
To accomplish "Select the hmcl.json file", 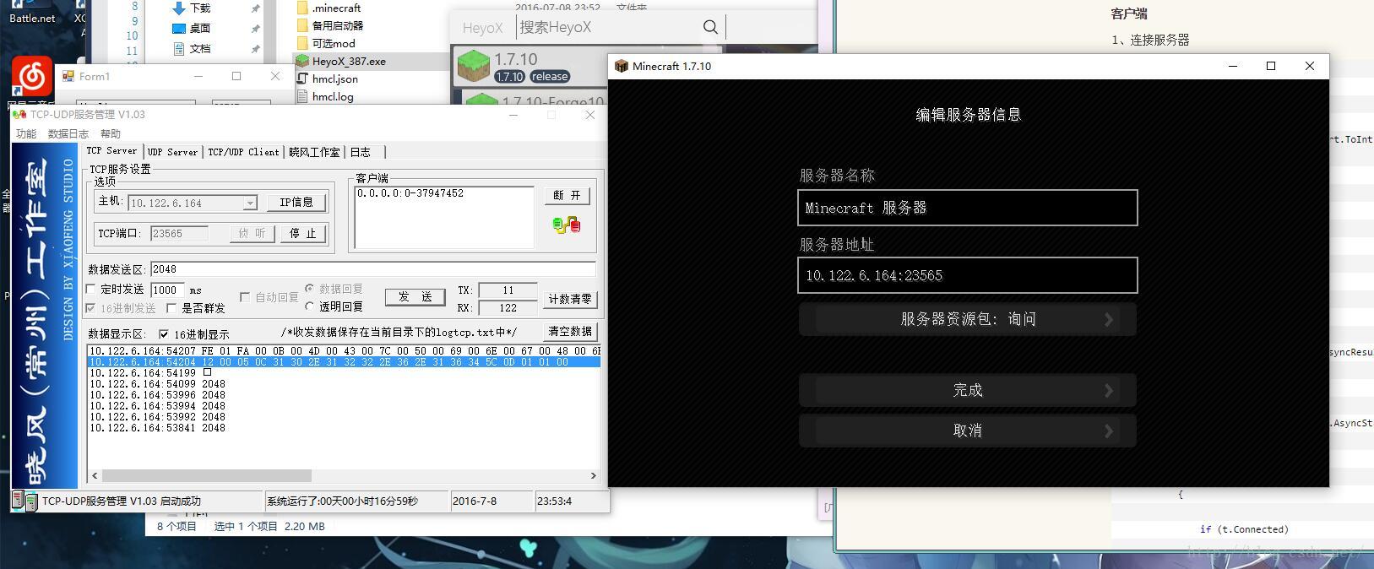I will [328, 79].
